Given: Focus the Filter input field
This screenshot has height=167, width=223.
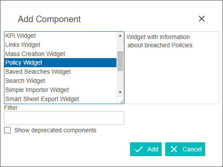Looking at the screenshot, I should tap(64, 118).
